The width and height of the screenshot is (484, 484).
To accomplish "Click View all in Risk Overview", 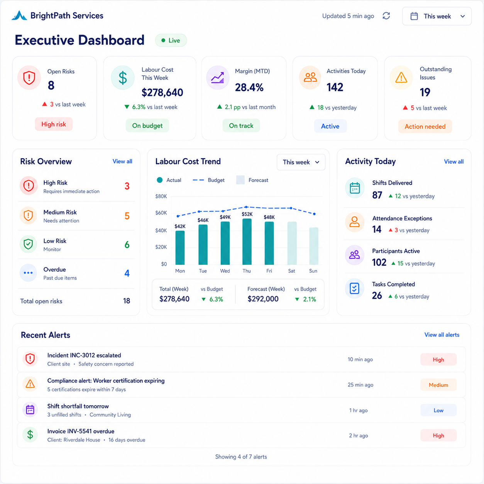I will (122, 161).
